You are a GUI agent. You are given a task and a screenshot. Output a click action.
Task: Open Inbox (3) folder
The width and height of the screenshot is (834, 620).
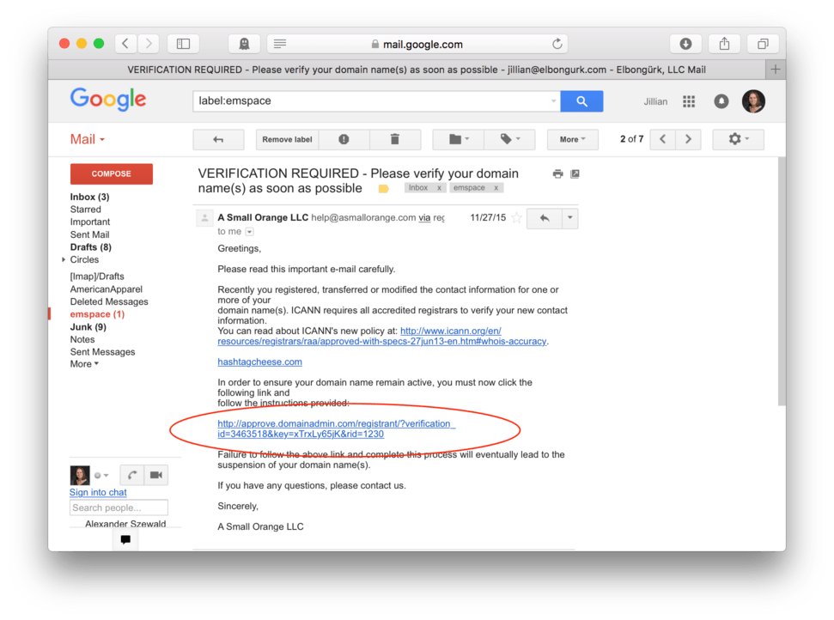point(89,197)
